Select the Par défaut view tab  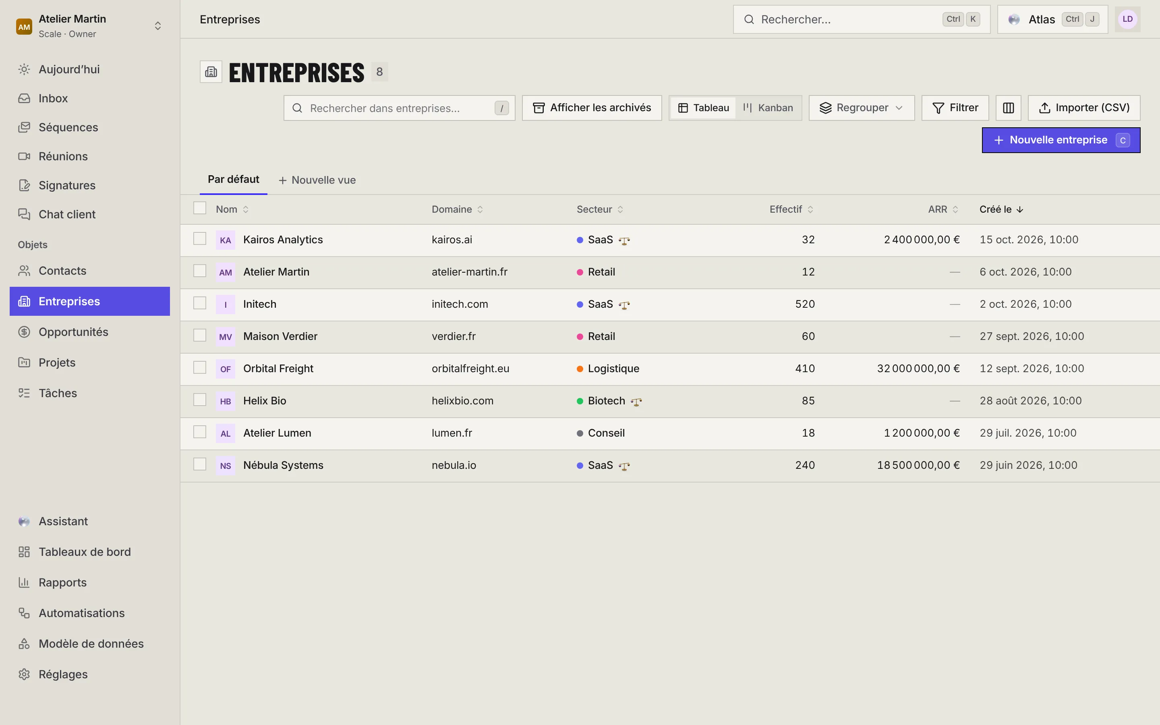(234, 179)
